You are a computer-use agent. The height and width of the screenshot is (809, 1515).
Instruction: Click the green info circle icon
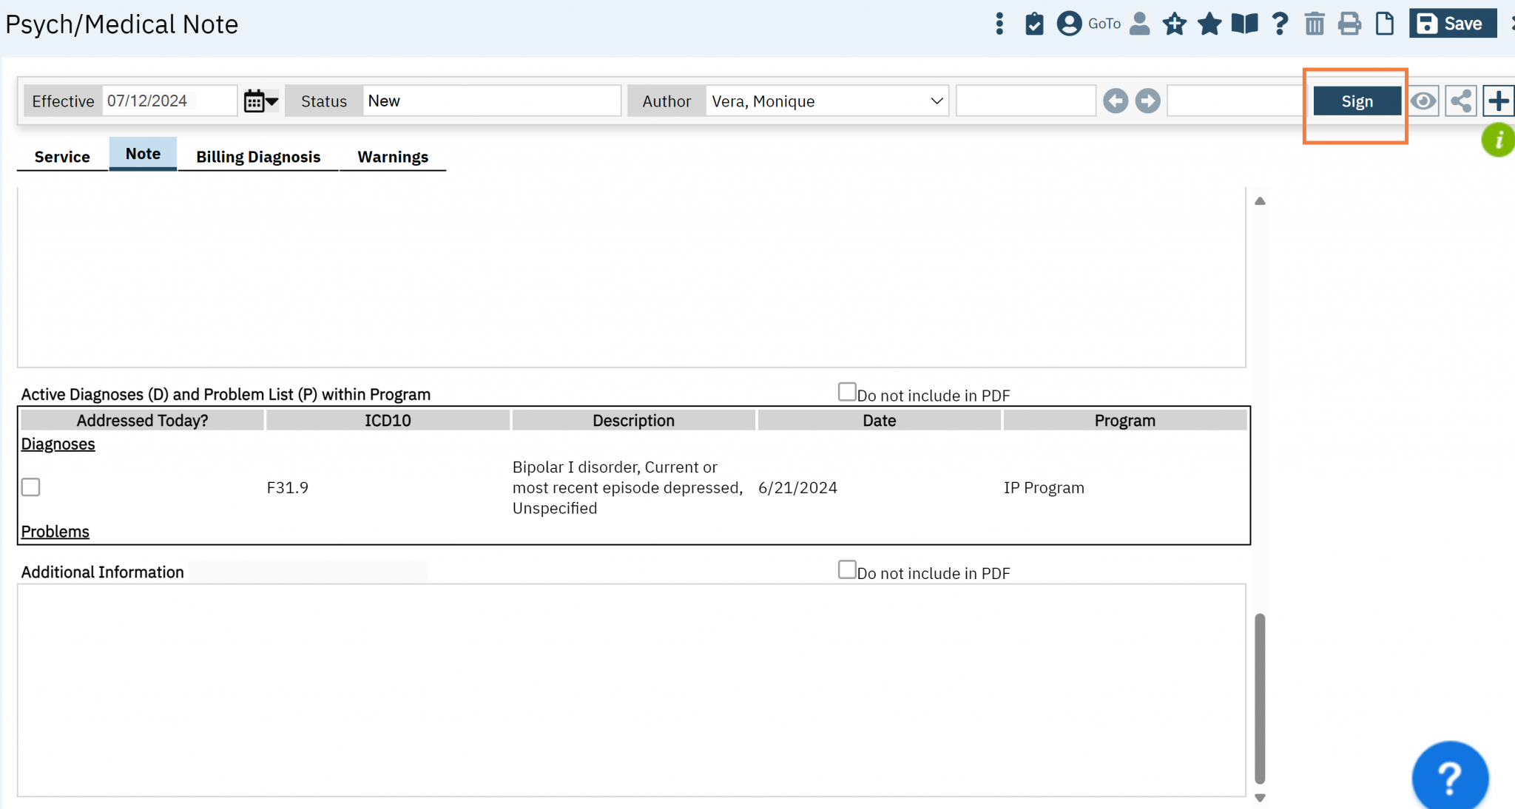click(1498, 139)
